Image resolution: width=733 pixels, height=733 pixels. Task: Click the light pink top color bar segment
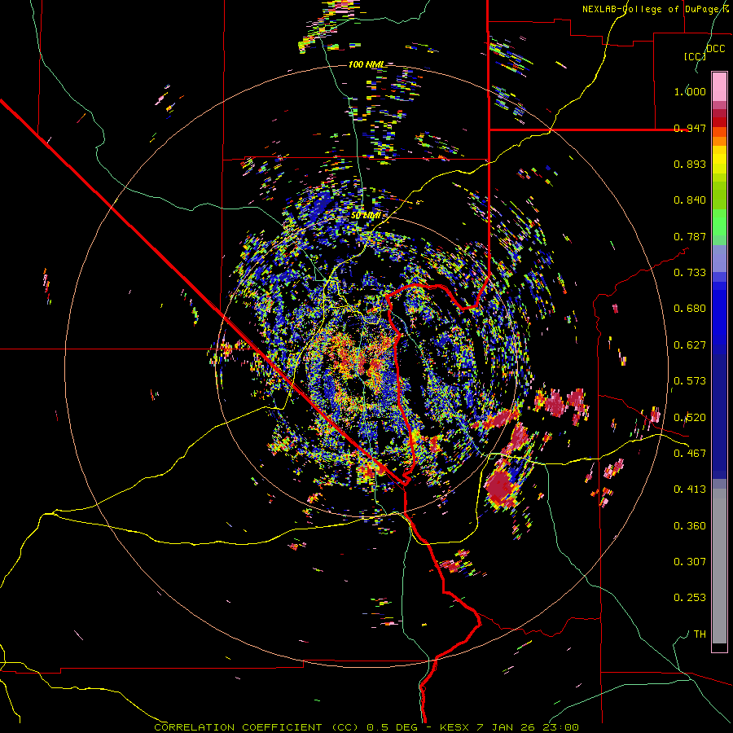[x=719, y=87]
